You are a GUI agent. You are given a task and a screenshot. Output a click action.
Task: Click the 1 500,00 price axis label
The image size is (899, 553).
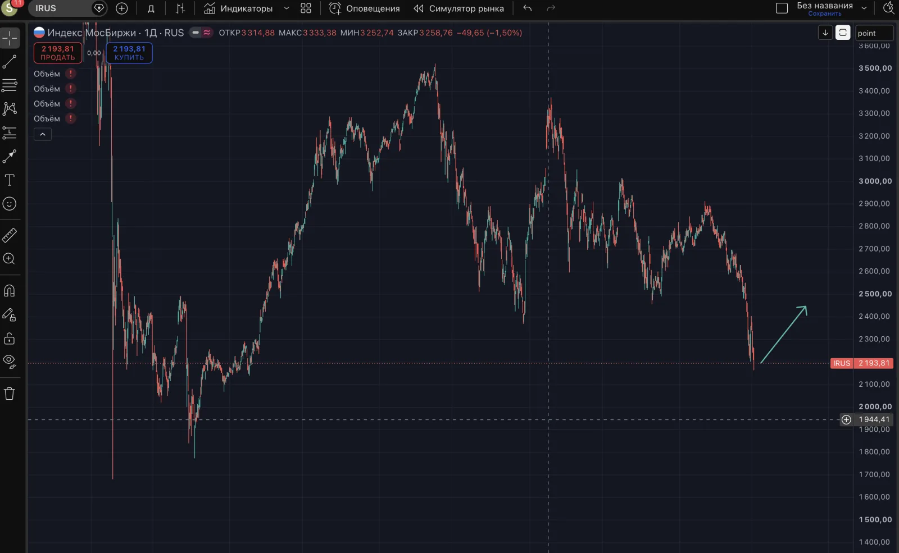[x=875, y=519]
